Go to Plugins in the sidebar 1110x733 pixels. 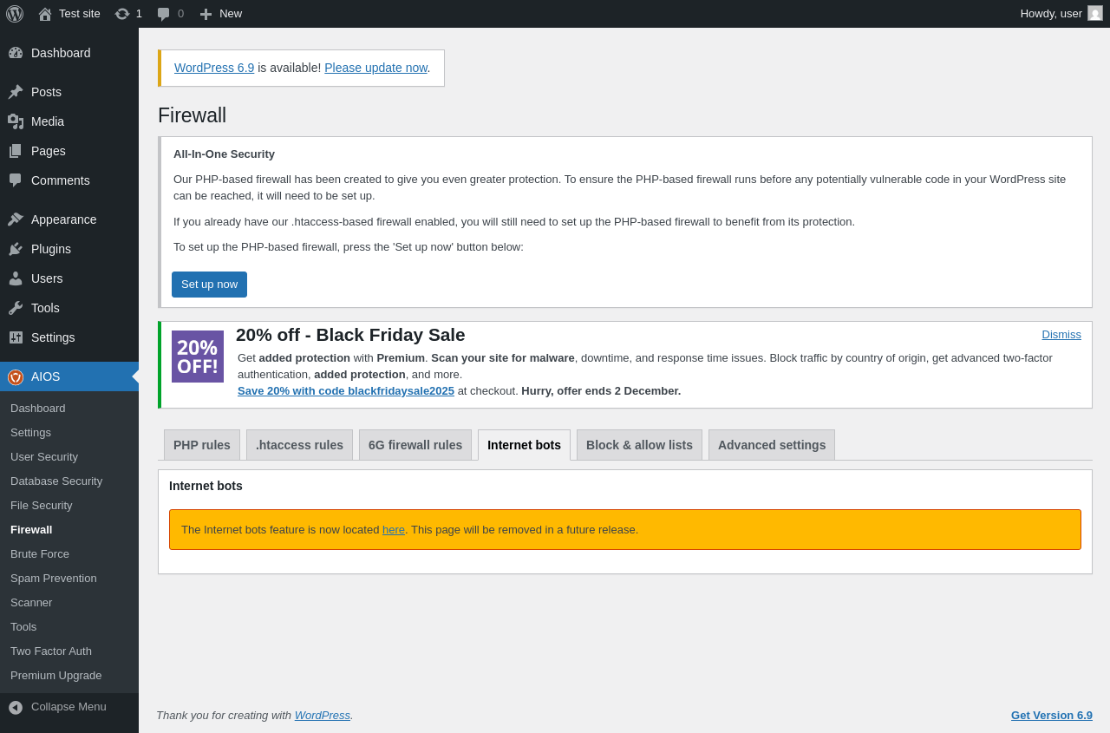click(69, 249)
